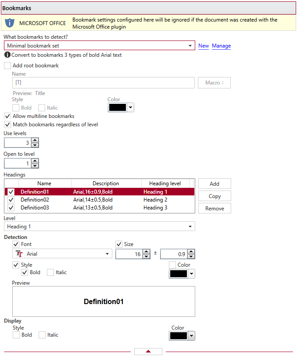Open Detection Color dropdown arrow
Screen dimensions: 297x356
(192, 274)
